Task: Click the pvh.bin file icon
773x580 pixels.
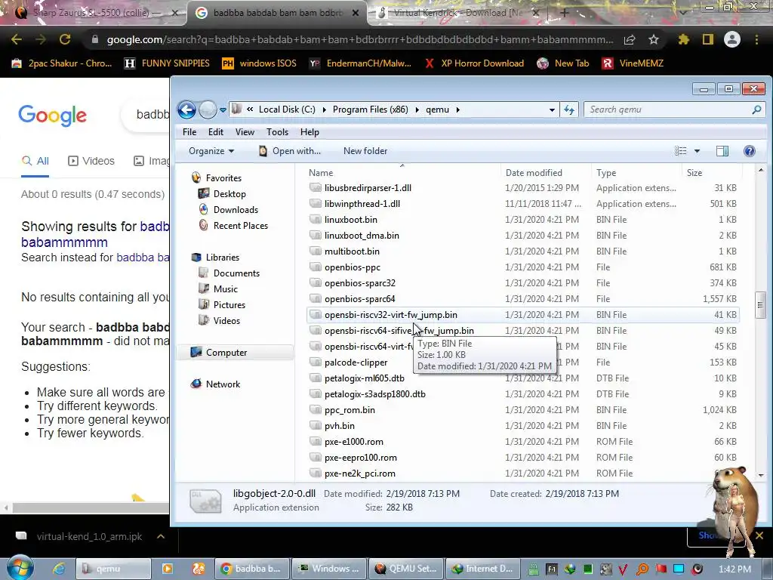Action: [x=316, y=426]
